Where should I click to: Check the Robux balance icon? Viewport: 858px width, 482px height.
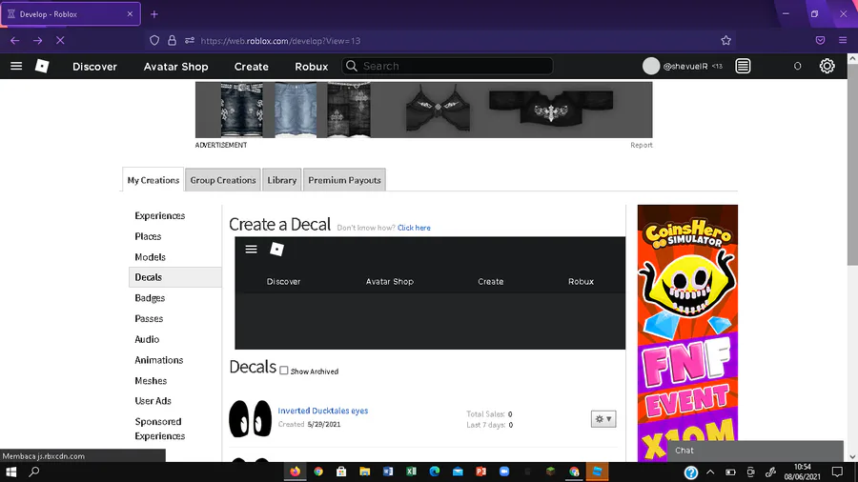797,66
